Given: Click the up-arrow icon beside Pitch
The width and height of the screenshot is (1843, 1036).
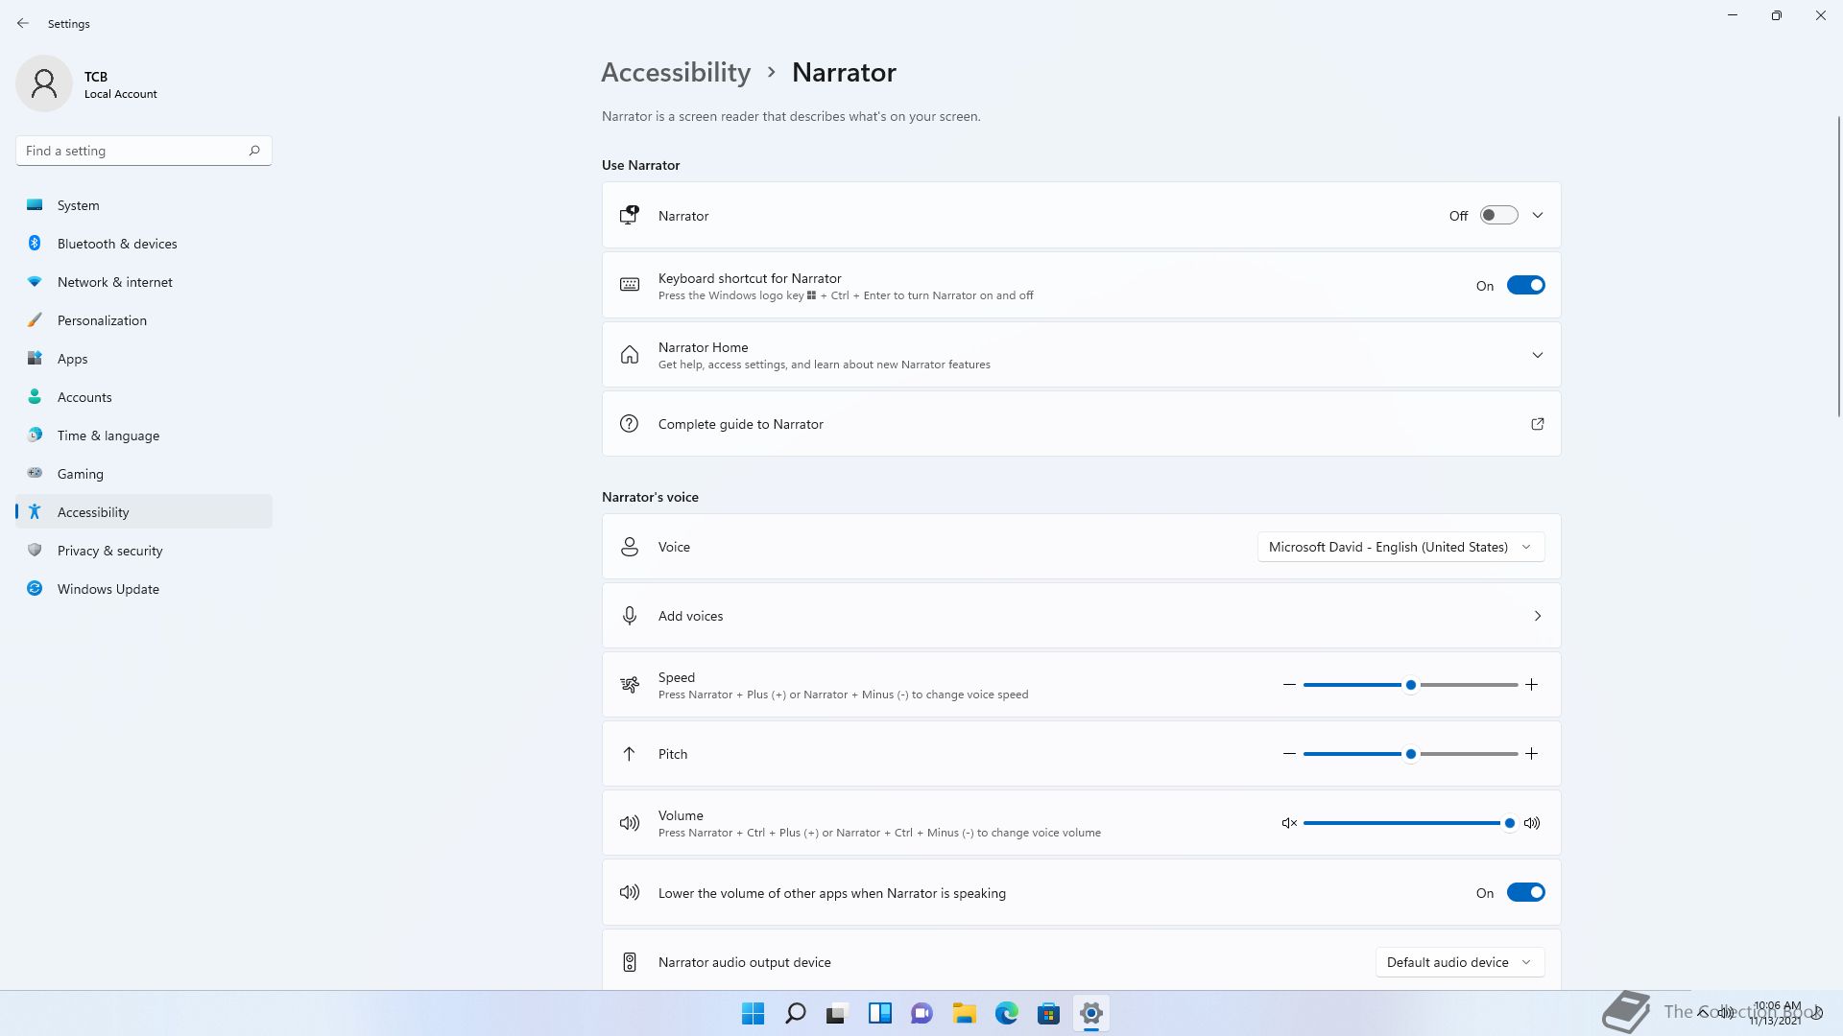Looking at the screenshot, I should pos(630,754).
